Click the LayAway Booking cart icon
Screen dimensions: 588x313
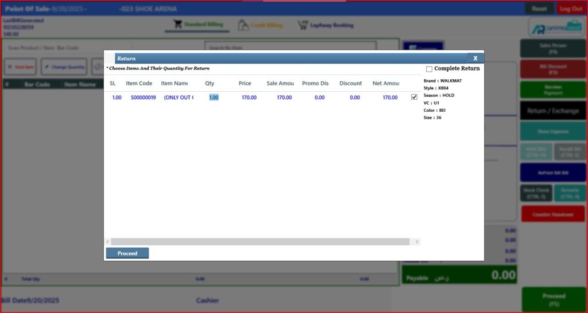303,25
